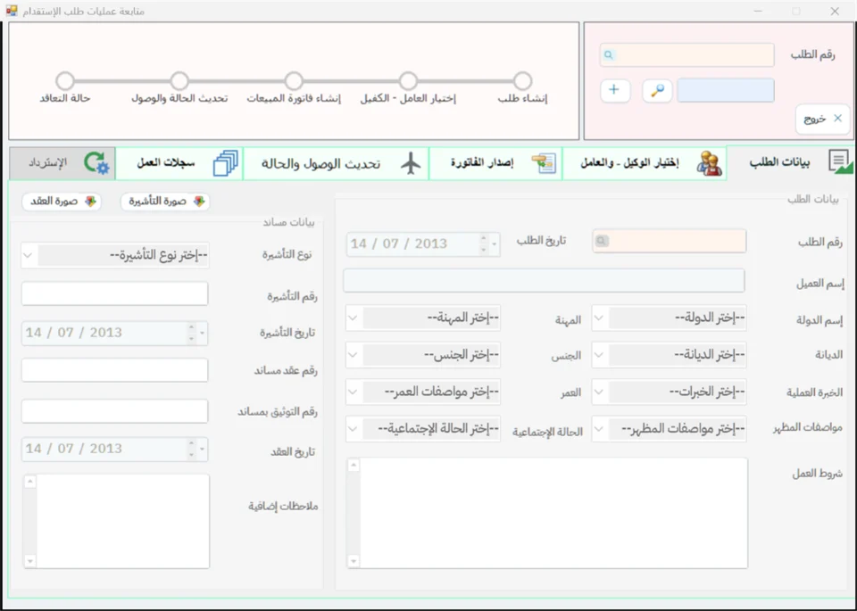Viewport: 857px width, 611px height.
Task: Close the متابعة عمليات طلب الإستقدام window
Action: (835, 11)
